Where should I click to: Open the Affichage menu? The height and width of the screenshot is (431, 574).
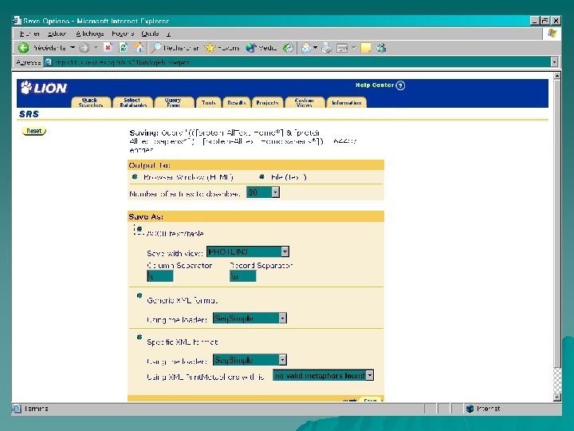pyautogui.click(x=90, y=34)
